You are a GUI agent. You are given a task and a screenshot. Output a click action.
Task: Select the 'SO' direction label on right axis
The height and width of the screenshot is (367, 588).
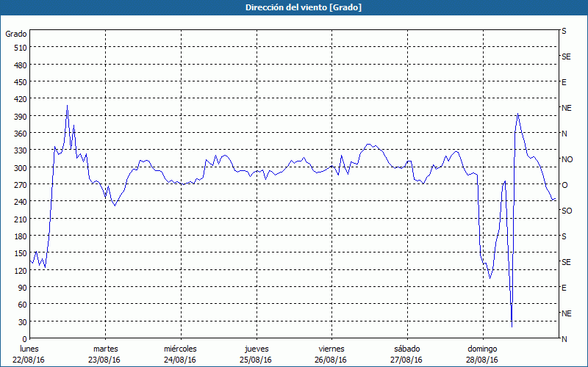(567, 211)
